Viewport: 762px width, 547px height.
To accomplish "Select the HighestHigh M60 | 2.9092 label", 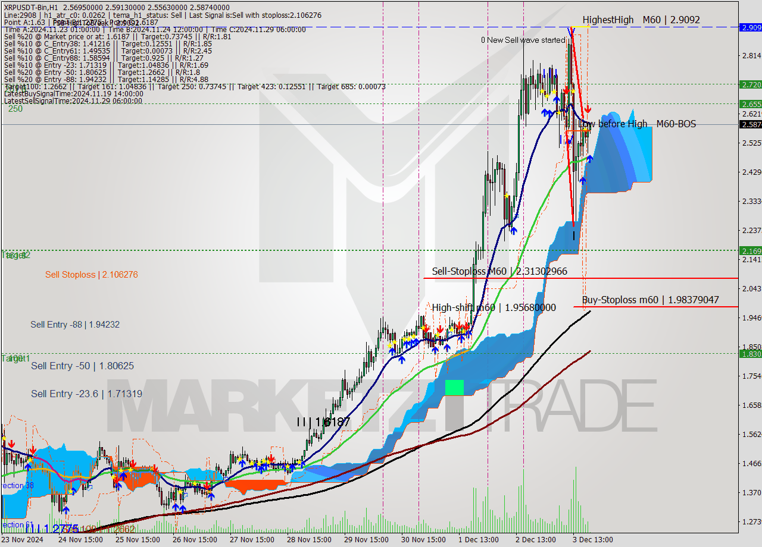I will (641, 20).
